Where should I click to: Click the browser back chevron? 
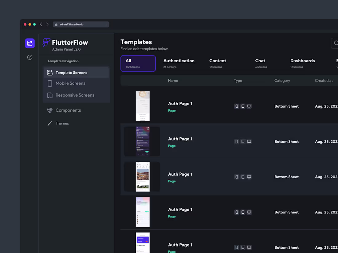coord(41,24)
